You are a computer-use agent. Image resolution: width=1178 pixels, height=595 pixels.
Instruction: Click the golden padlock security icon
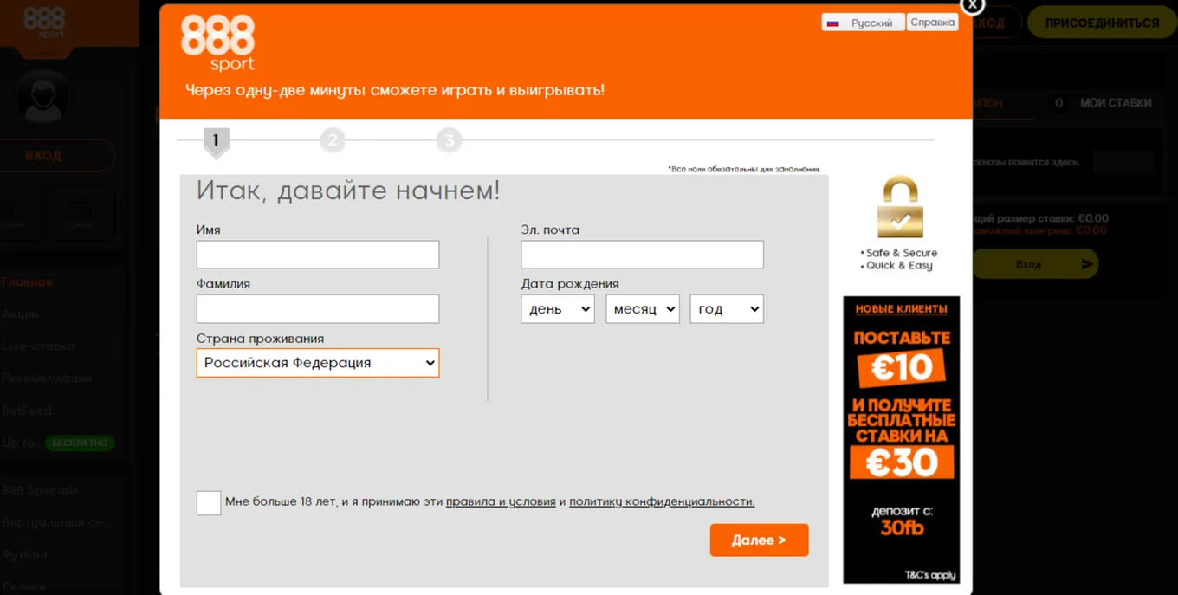pyautogui.click(x=900, y=208)
